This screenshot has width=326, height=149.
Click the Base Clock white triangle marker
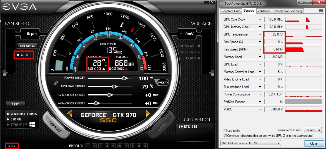(104, 69)
